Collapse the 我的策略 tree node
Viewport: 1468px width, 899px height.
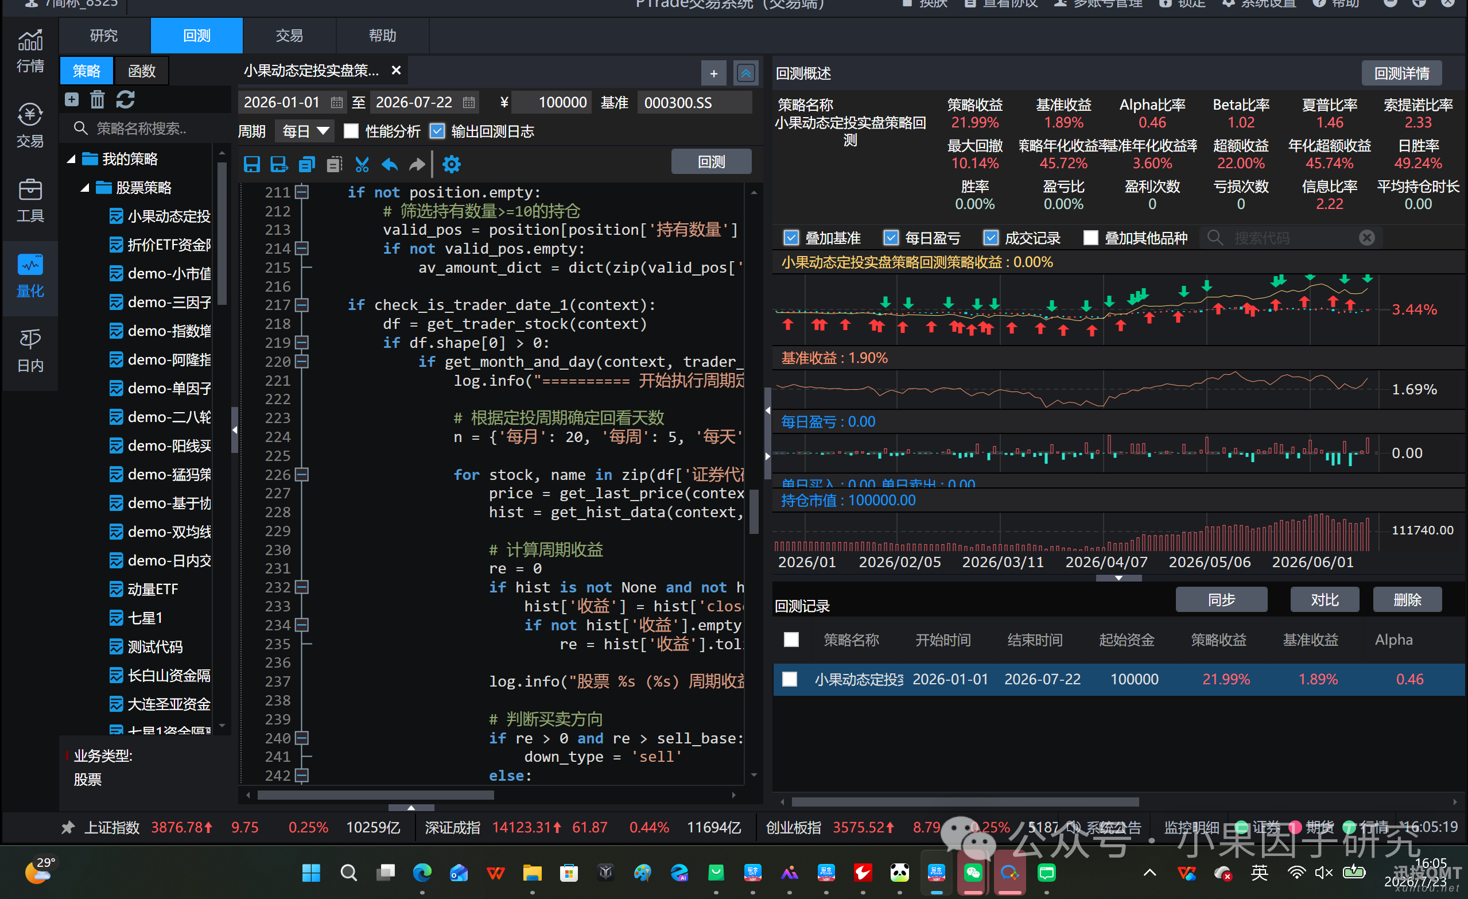pos(71,159)
